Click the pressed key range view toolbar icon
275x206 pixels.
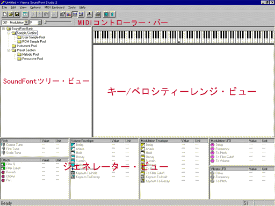tap(75, 14)
